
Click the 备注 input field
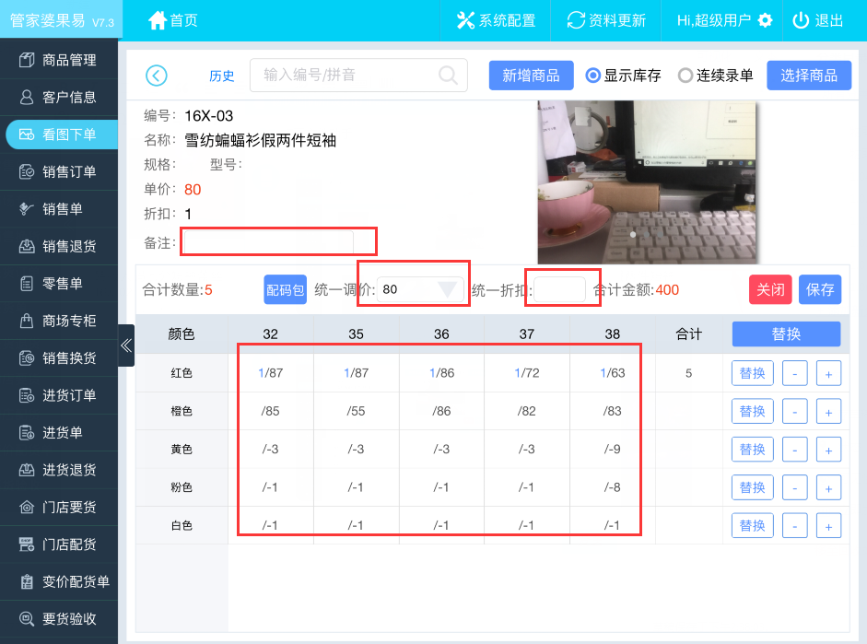[268, 242]
